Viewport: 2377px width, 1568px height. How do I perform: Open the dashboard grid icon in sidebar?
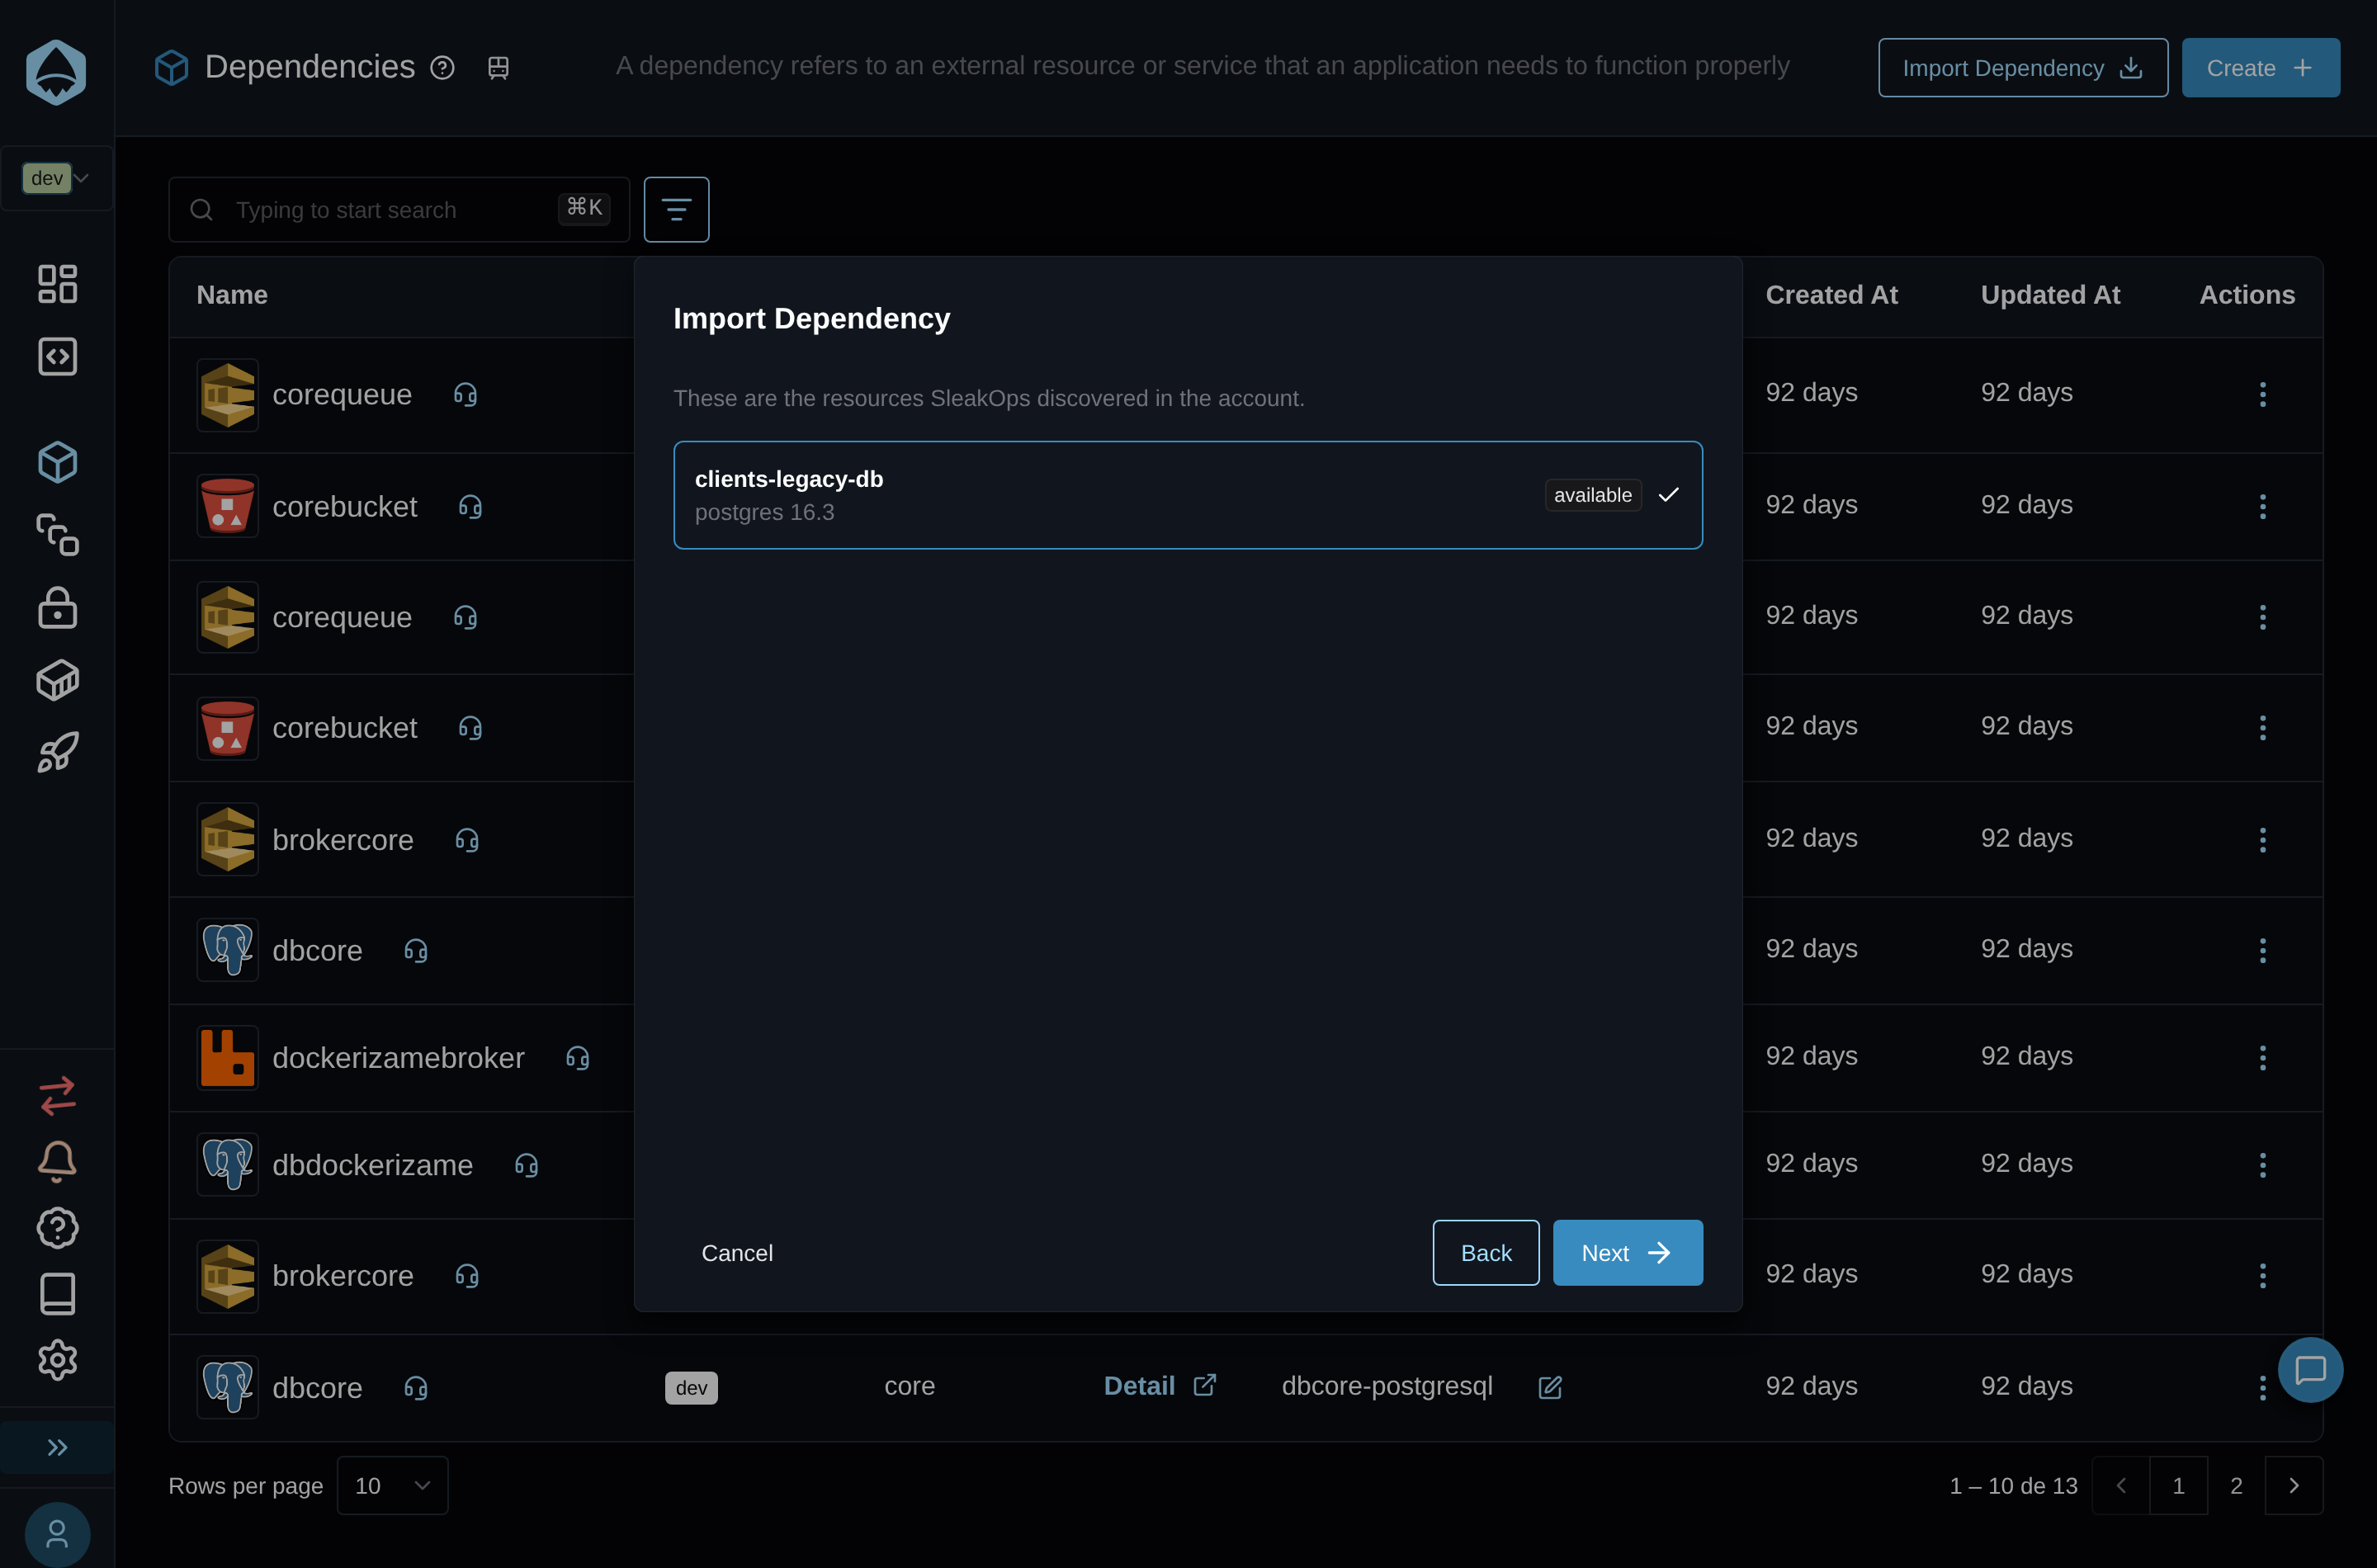tap(57, 284)
